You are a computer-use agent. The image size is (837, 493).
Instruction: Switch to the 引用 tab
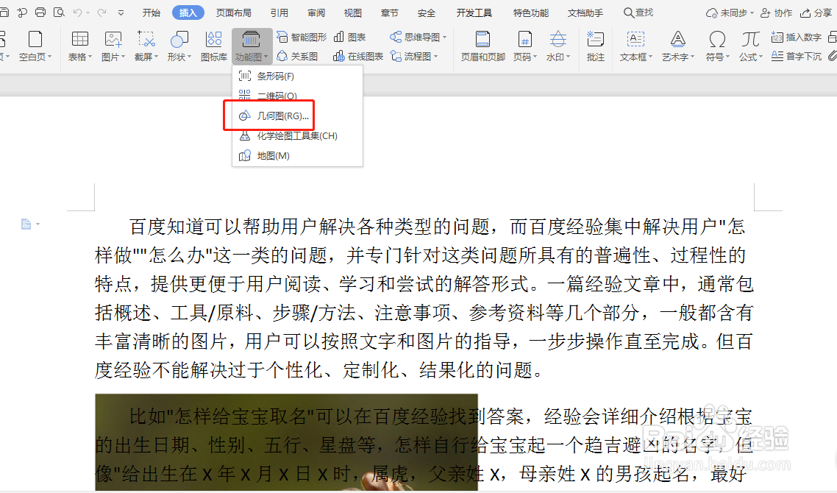coord(279,13)
